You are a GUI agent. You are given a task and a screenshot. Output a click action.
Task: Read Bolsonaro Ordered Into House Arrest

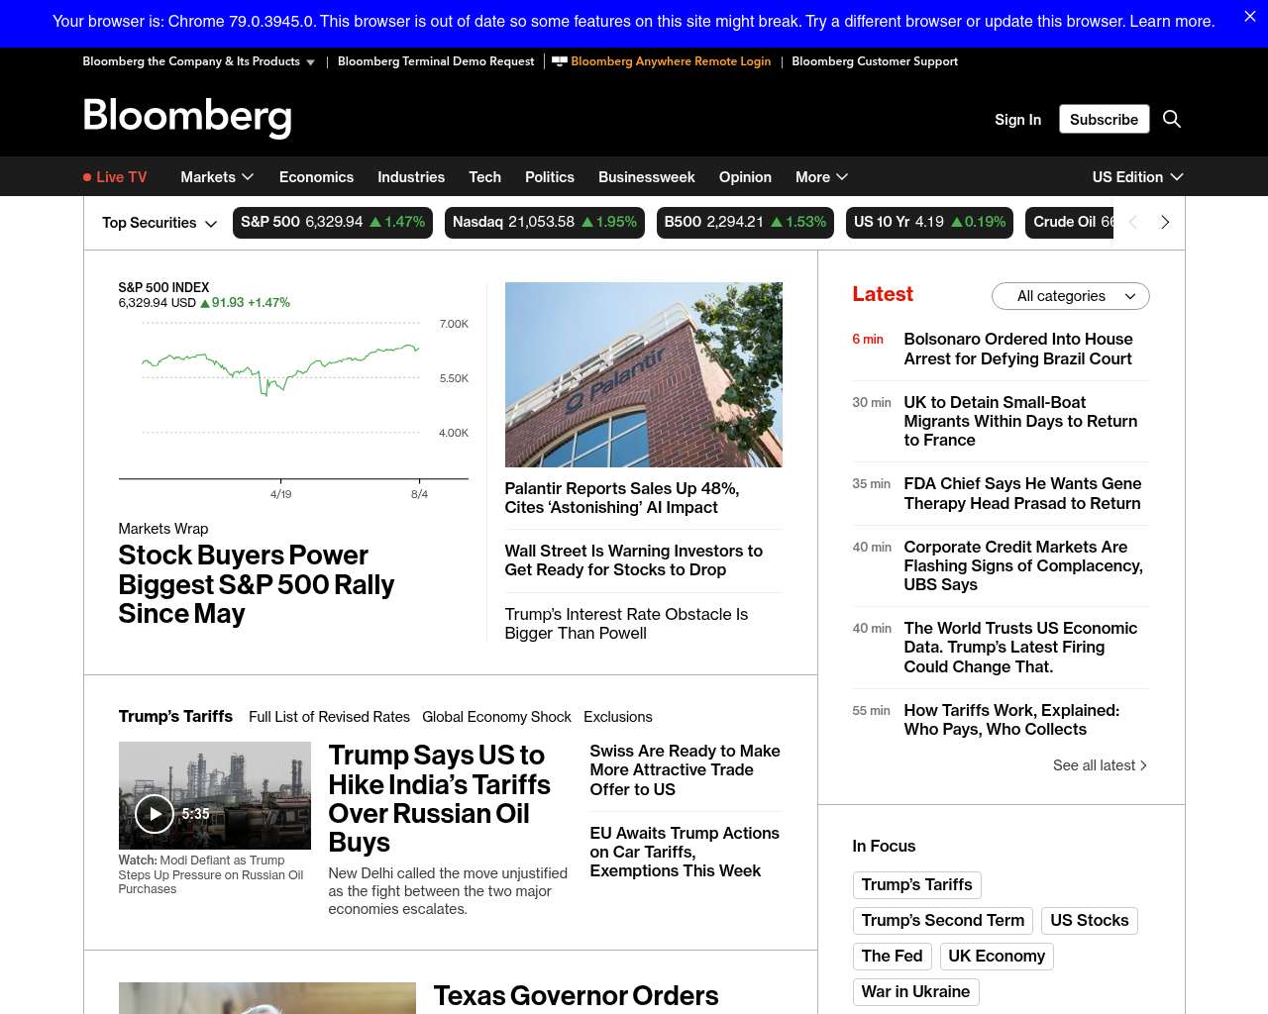(1018, 349)
